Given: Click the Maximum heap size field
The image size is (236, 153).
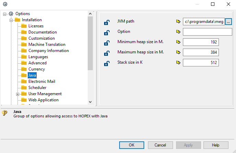Looking at the screenshot, I should [x=201, y=52].
